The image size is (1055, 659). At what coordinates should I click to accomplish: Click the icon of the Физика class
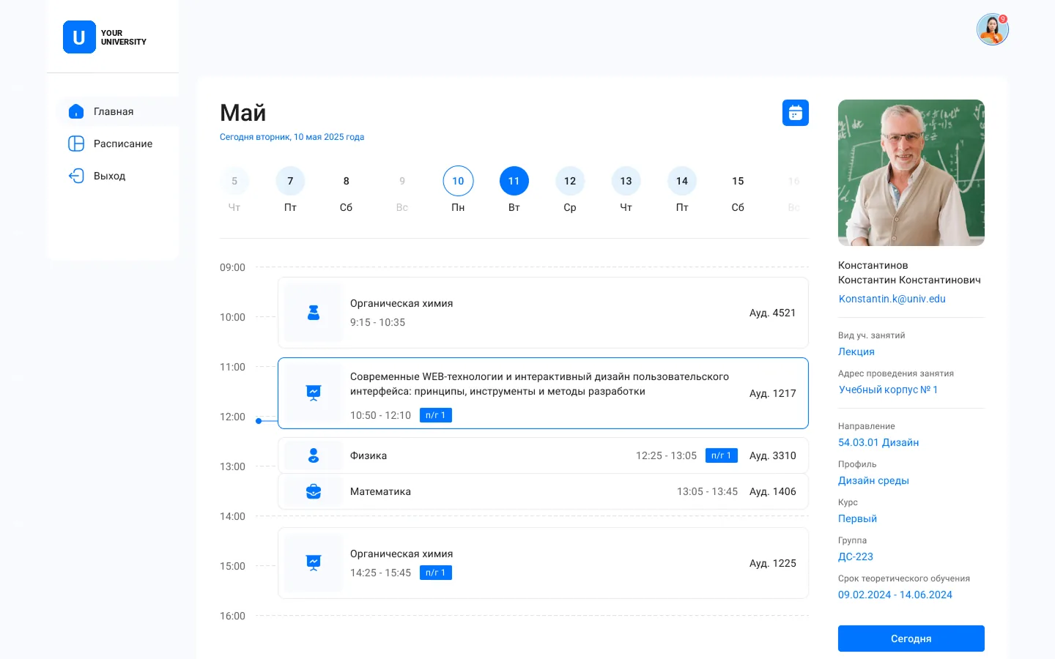click(x=314, y=455)
